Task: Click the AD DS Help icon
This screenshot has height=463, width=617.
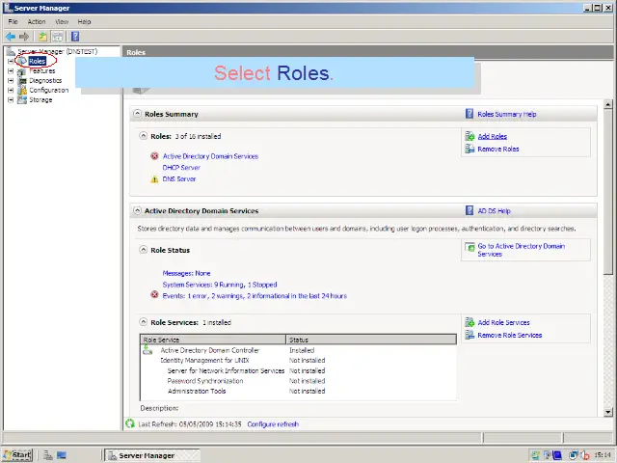Action: point(469,210)
